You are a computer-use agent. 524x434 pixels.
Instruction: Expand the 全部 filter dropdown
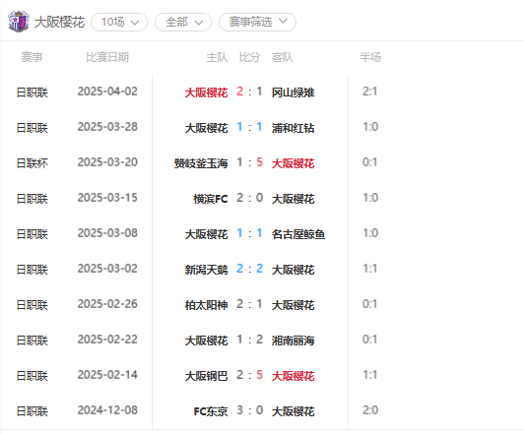click(x=183, y=22)
